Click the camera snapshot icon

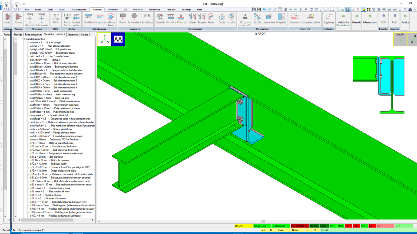coord(410,9)
